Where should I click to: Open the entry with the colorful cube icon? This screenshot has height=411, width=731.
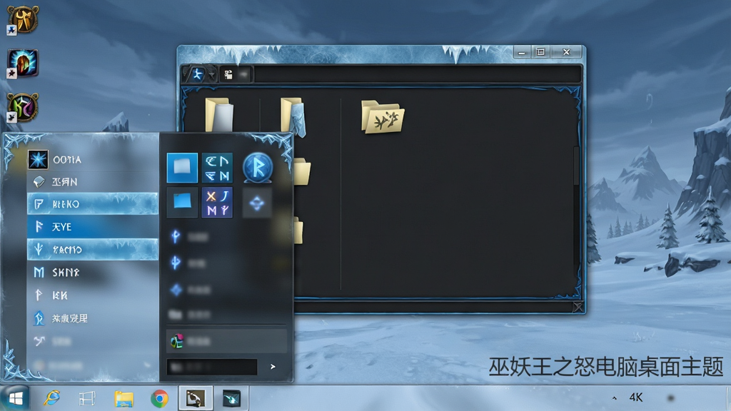226,341
